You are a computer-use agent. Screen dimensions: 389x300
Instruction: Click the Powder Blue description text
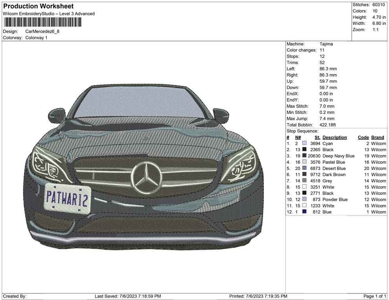tap(335, 199)
